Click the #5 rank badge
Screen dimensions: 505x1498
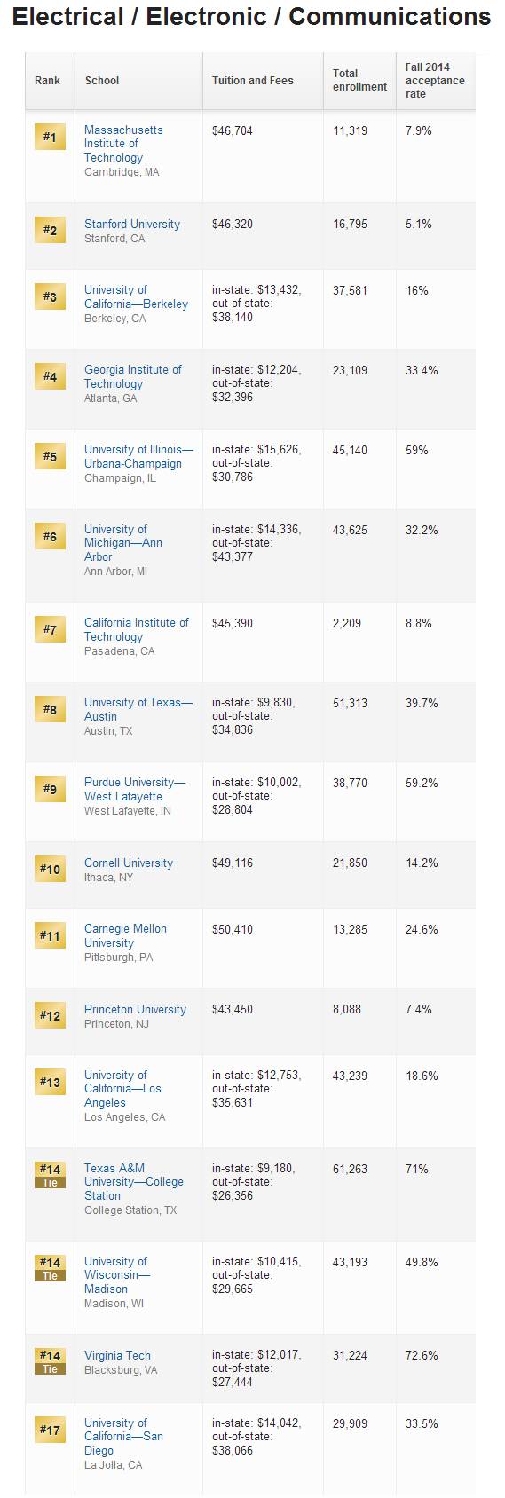point(50,456)
